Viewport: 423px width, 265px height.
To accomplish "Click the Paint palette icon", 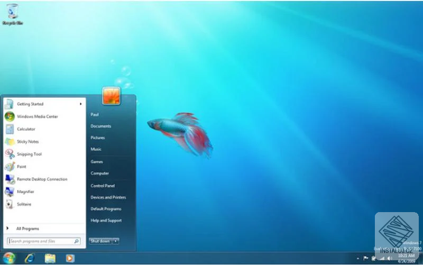I will click(10, 167).
